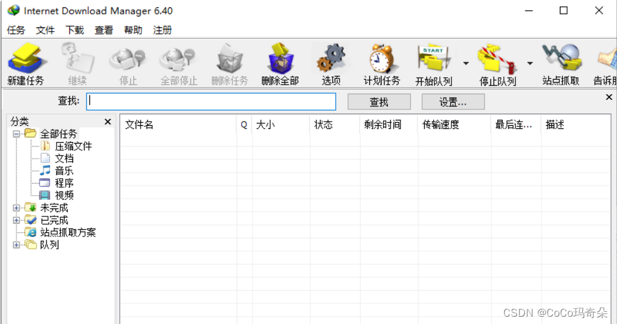Open the 注册 menu
This screenshot has height=324, width=617.
(x=162, y=30)
